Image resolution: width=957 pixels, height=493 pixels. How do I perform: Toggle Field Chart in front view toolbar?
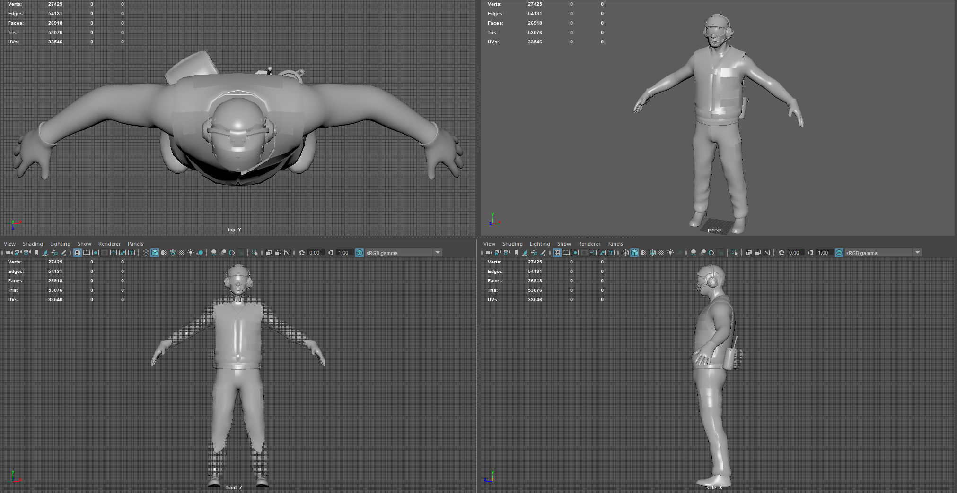point(114,253)
